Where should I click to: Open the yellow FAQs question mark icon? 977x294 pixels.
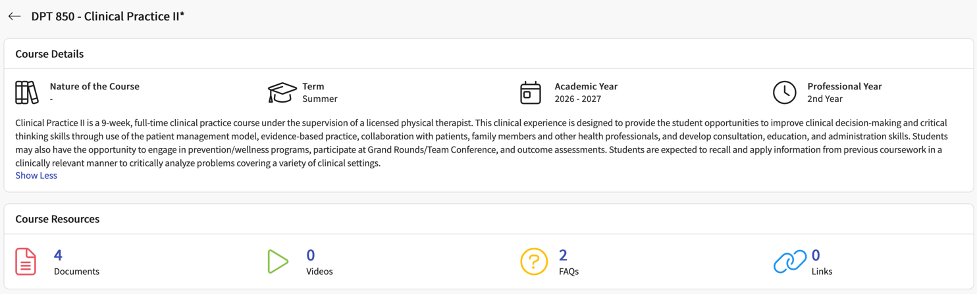533,262
